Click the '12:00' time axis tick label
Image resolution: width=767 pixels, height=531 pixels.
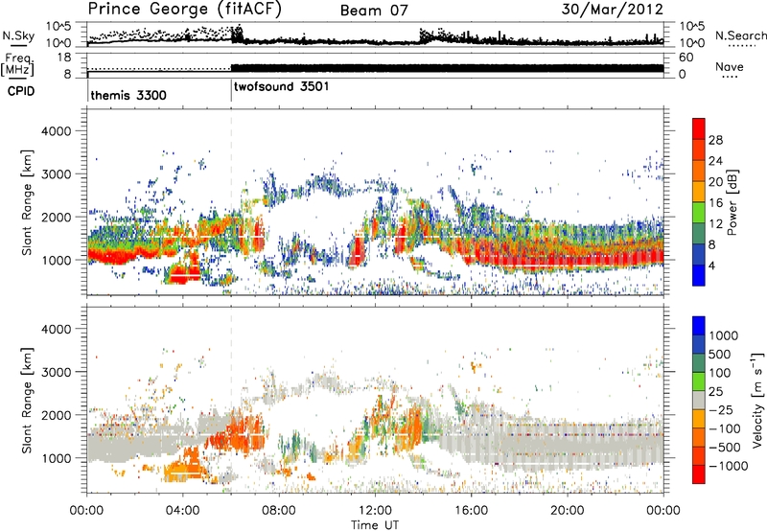coord(375,511)
